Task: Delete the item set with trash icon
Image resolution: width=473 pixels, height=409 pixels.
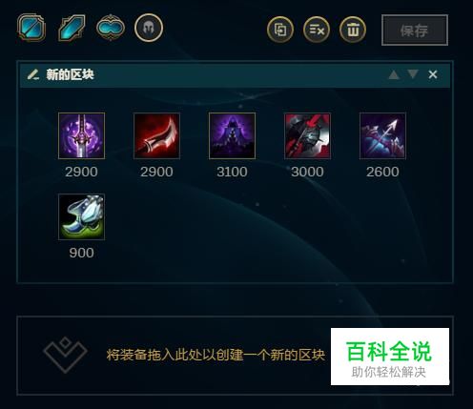Action: point(353,30)
